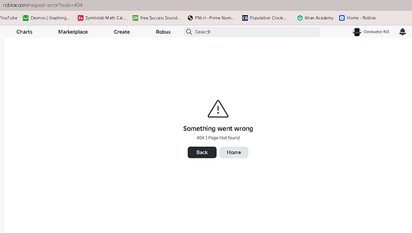Open the Home - Roblox bookmark

pyautogui.click(x=357, y=18)
